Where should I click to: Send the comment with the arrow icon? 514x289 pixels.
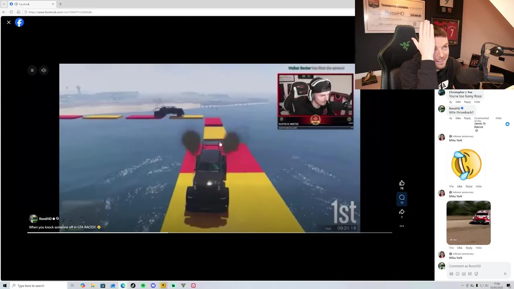click(x=506, y=274)
